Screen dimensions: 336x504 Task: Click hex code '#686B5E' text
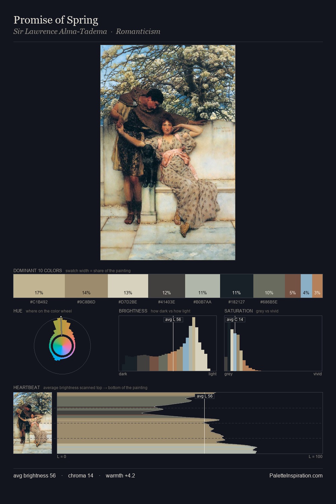[x=269, y=302]
